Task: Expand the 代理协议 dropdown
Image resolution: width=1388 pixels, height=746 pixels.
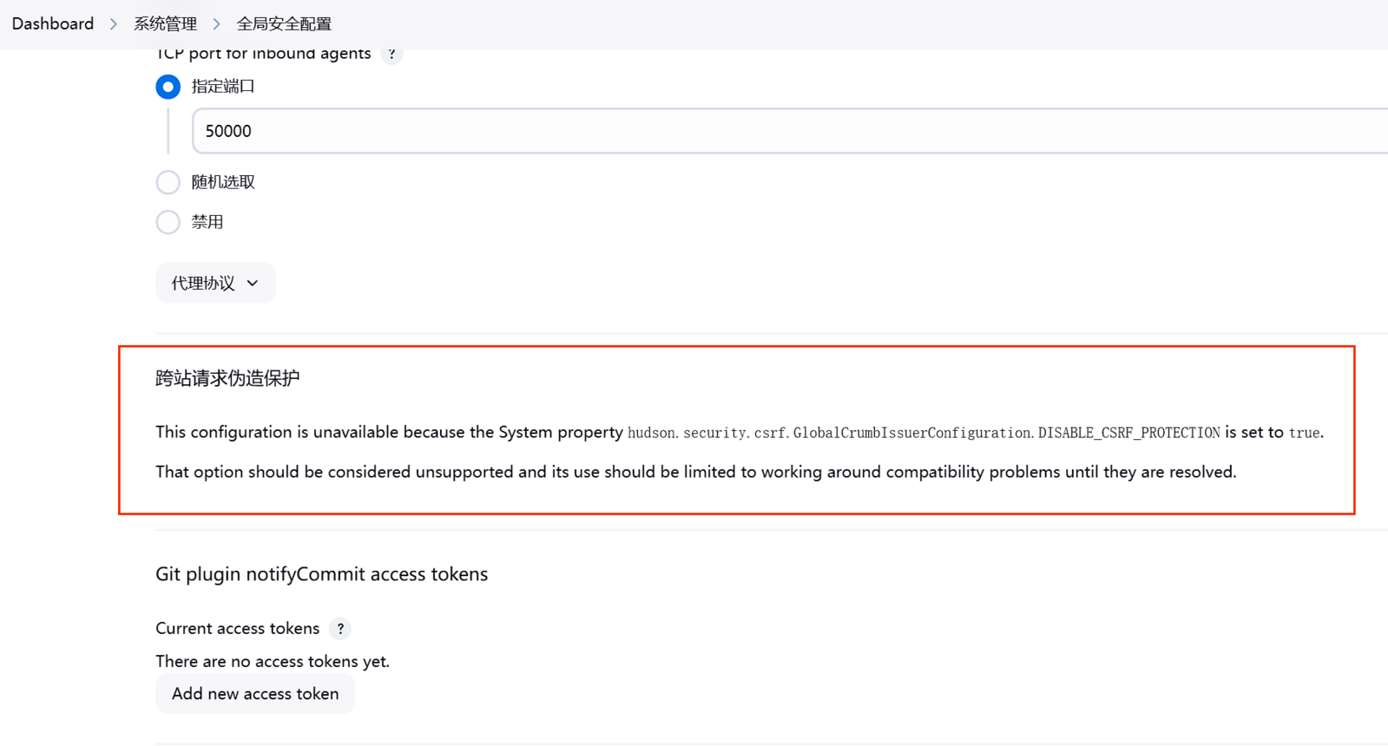Action: tap(215, 283)
